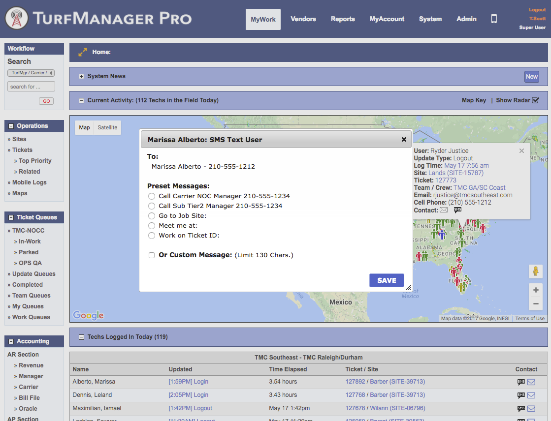Open the MyWork tab

(x=263, y=19)
